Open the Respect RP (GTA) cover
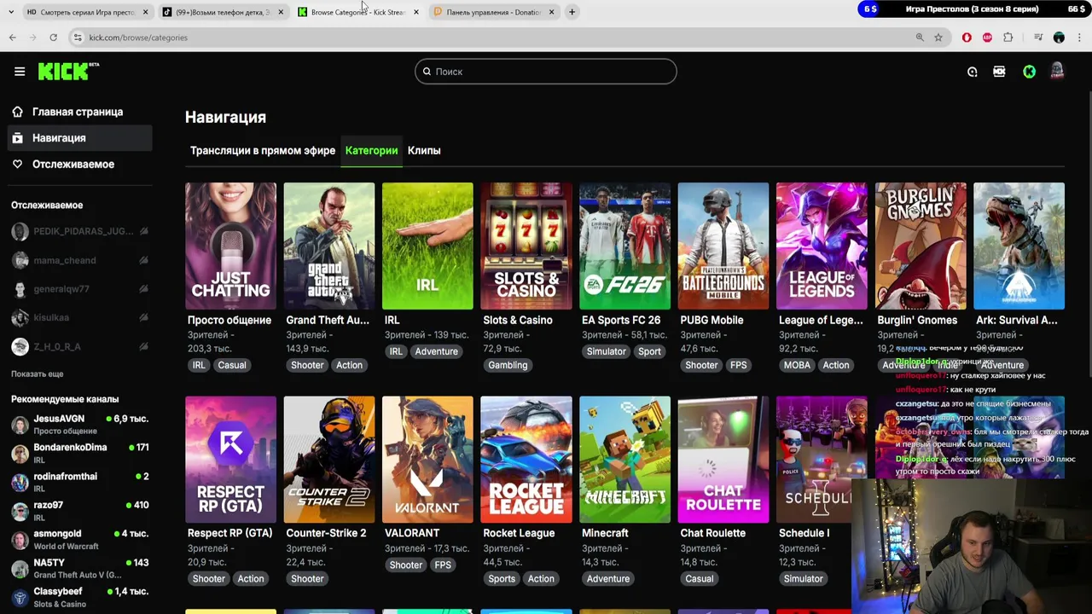 tap(230, 459)
